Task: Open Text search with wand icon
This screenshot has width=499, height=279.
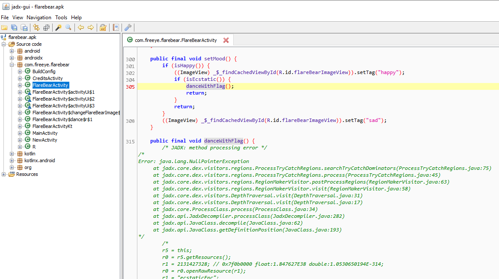Action: pyautogui.click(x=58, y=28)
